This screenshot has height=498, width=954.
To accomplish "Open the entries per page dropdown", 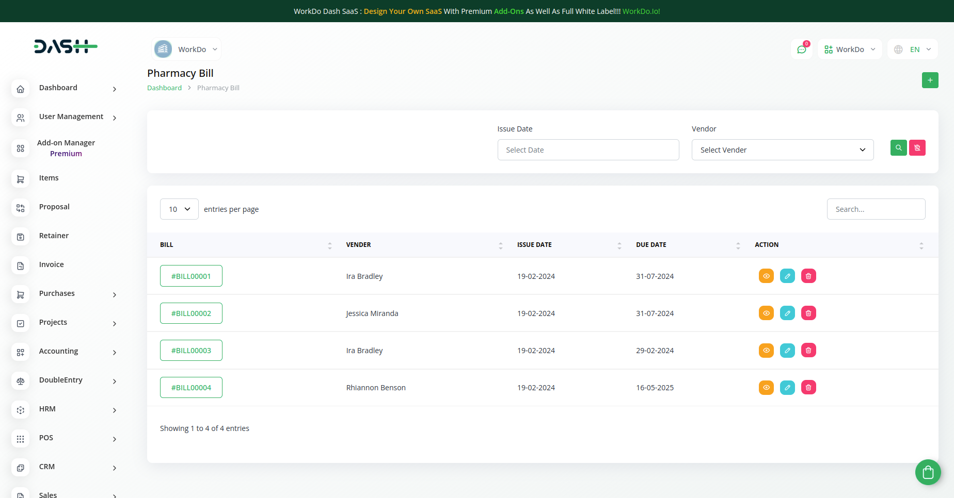I will [179, 209].
